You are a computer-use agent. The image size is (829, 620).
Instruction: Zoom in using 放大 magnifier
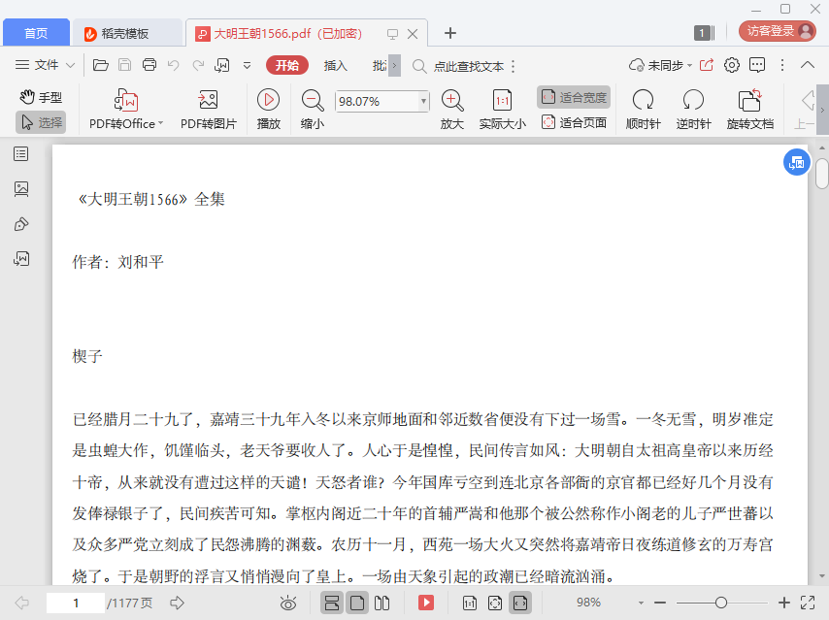(452, 110)
